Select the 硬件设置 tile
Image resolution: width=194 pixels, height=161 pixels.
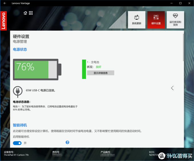(156, 20)
